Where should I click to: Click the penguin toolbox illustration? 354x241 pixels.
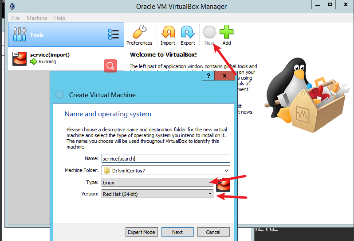pyautogui.click(x=307, y=95)
